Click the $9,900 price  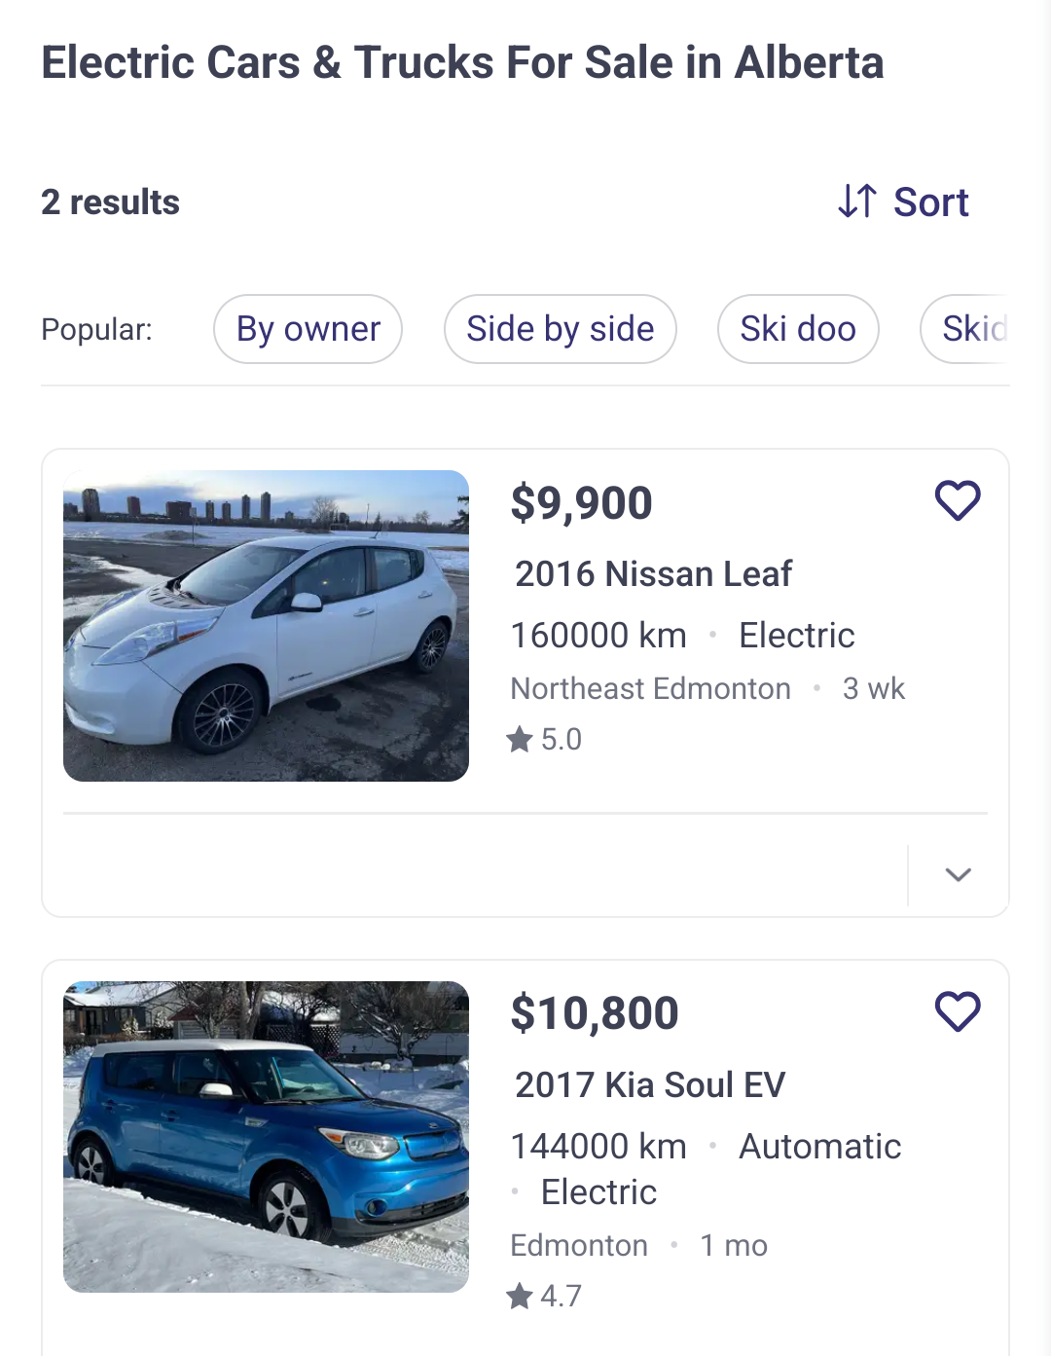click(581, 503)
